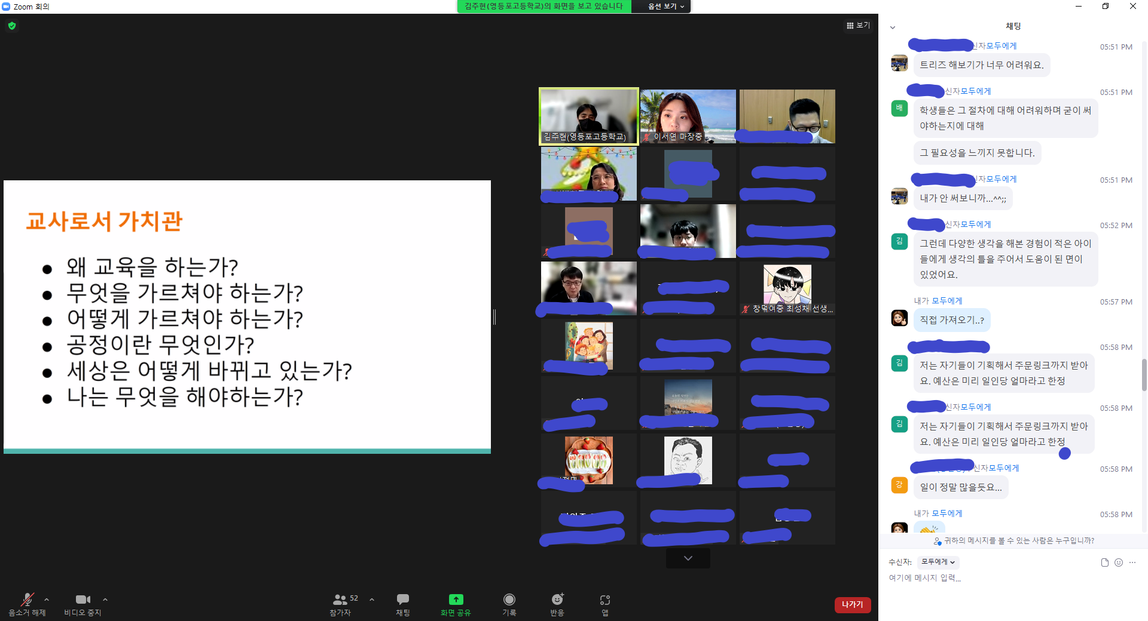The image size is (1148, 621).
Task: Open the Apps icon in toolbar
Action: pyautogui.click(x=605, y=600)
